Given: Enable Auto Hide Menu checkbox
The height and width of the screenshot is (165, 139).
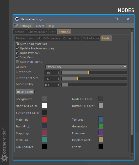Looking at the screenshot, I should pos(18,62).
